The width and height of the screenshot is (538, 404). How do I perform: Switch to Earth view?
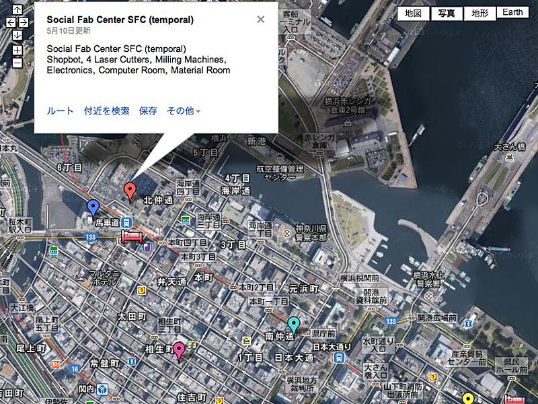tap(512, 12)
